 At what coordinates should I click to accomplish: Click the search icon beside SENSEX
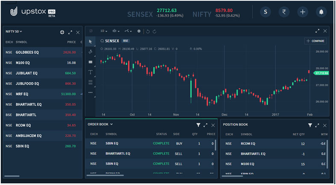pyautogui.click(x=102, y=41)
